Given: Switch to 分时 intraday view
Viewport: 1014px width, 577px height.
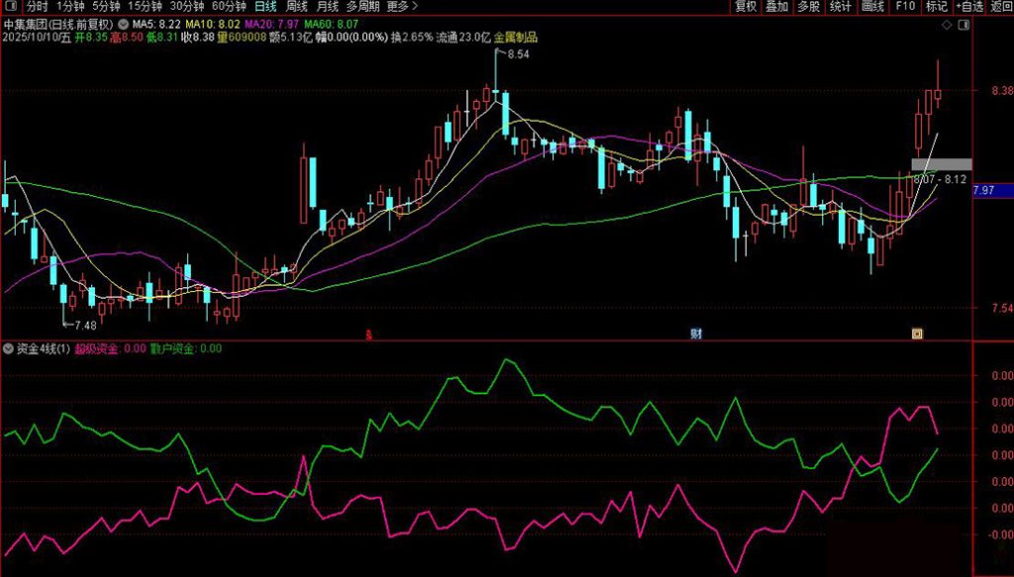Looking at the screenshot, I should pos(39,7).
